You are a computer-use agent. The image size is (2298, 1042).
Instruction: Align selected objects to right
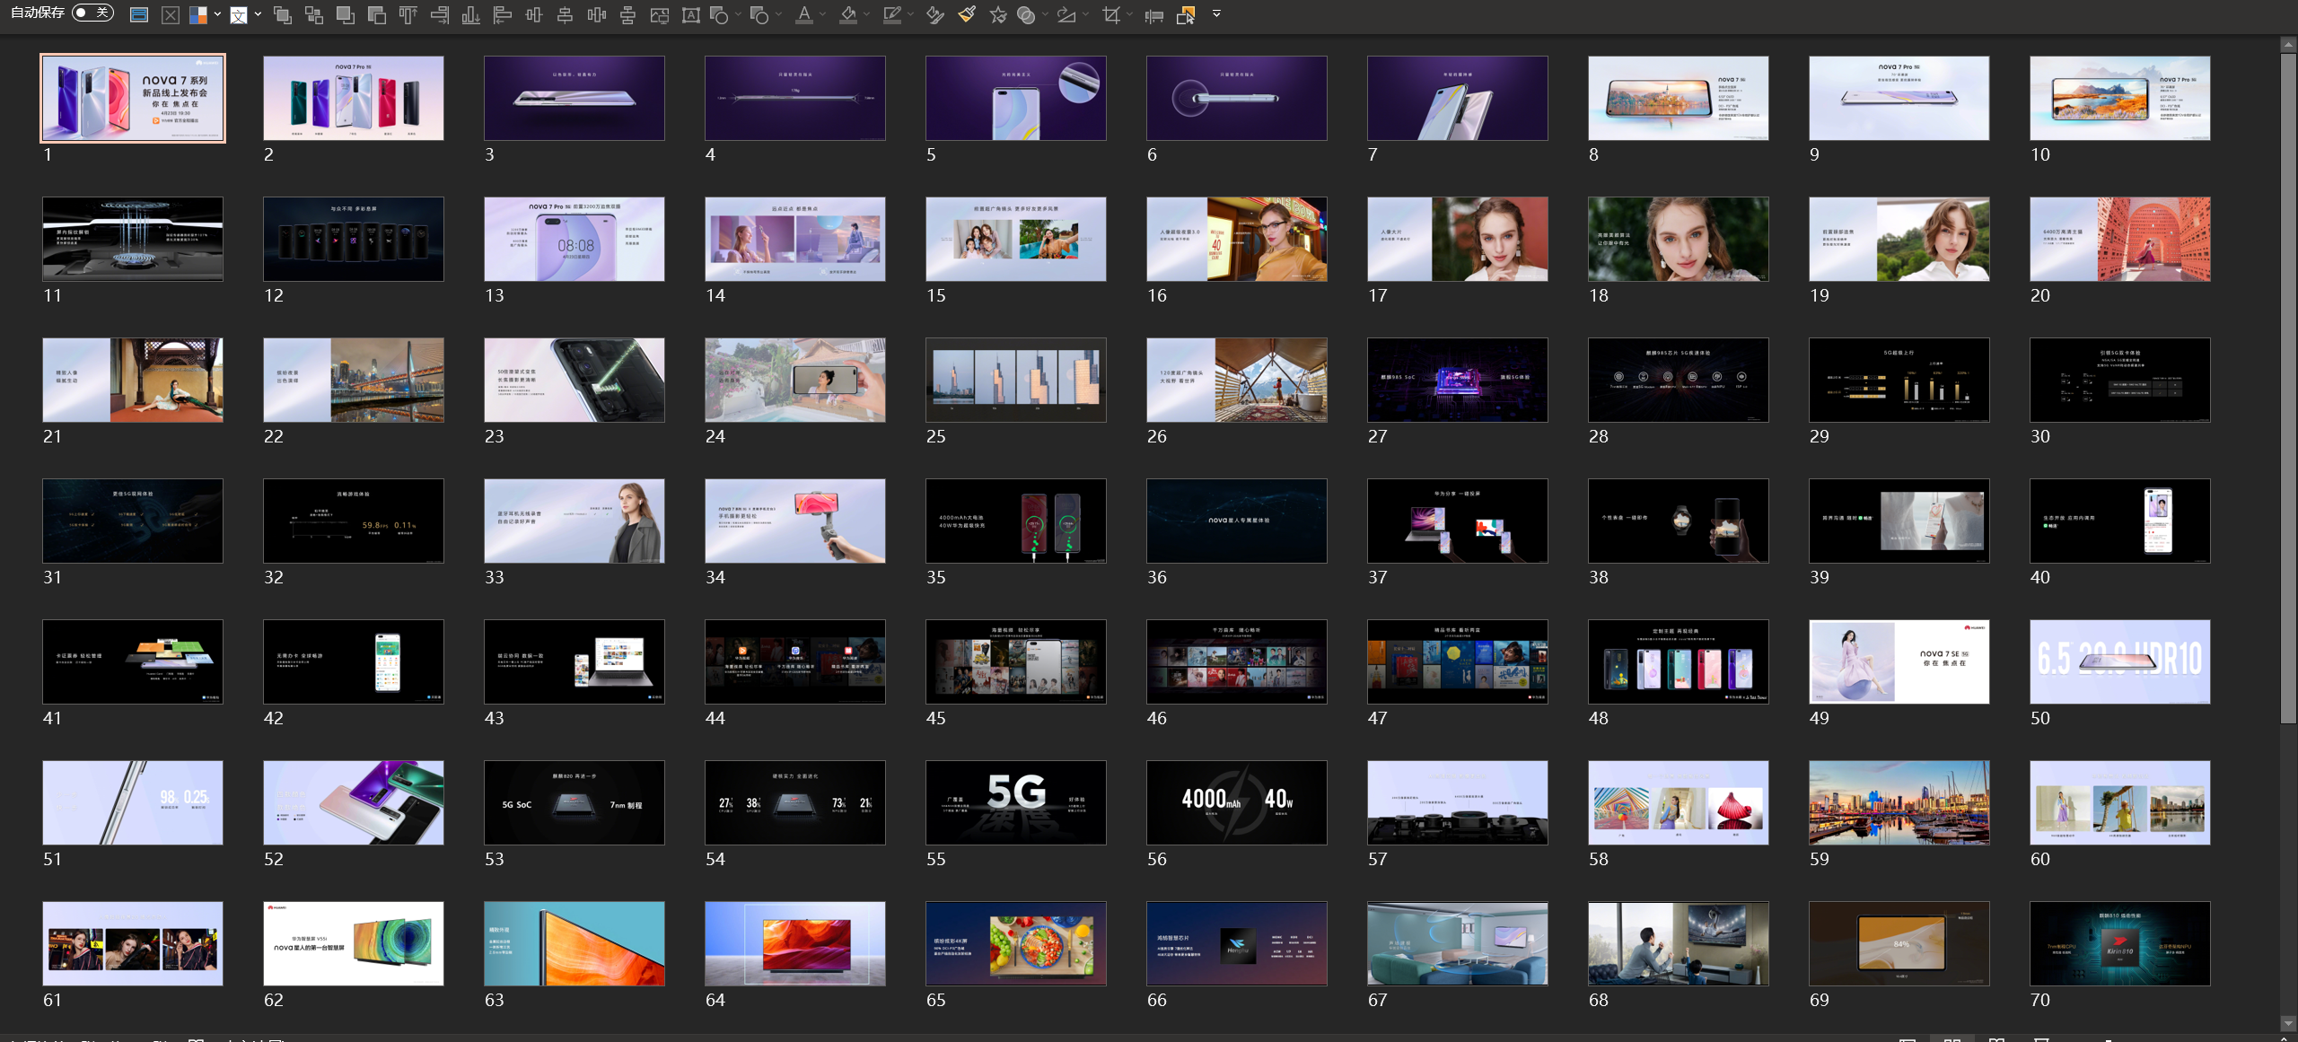point(440,14)
